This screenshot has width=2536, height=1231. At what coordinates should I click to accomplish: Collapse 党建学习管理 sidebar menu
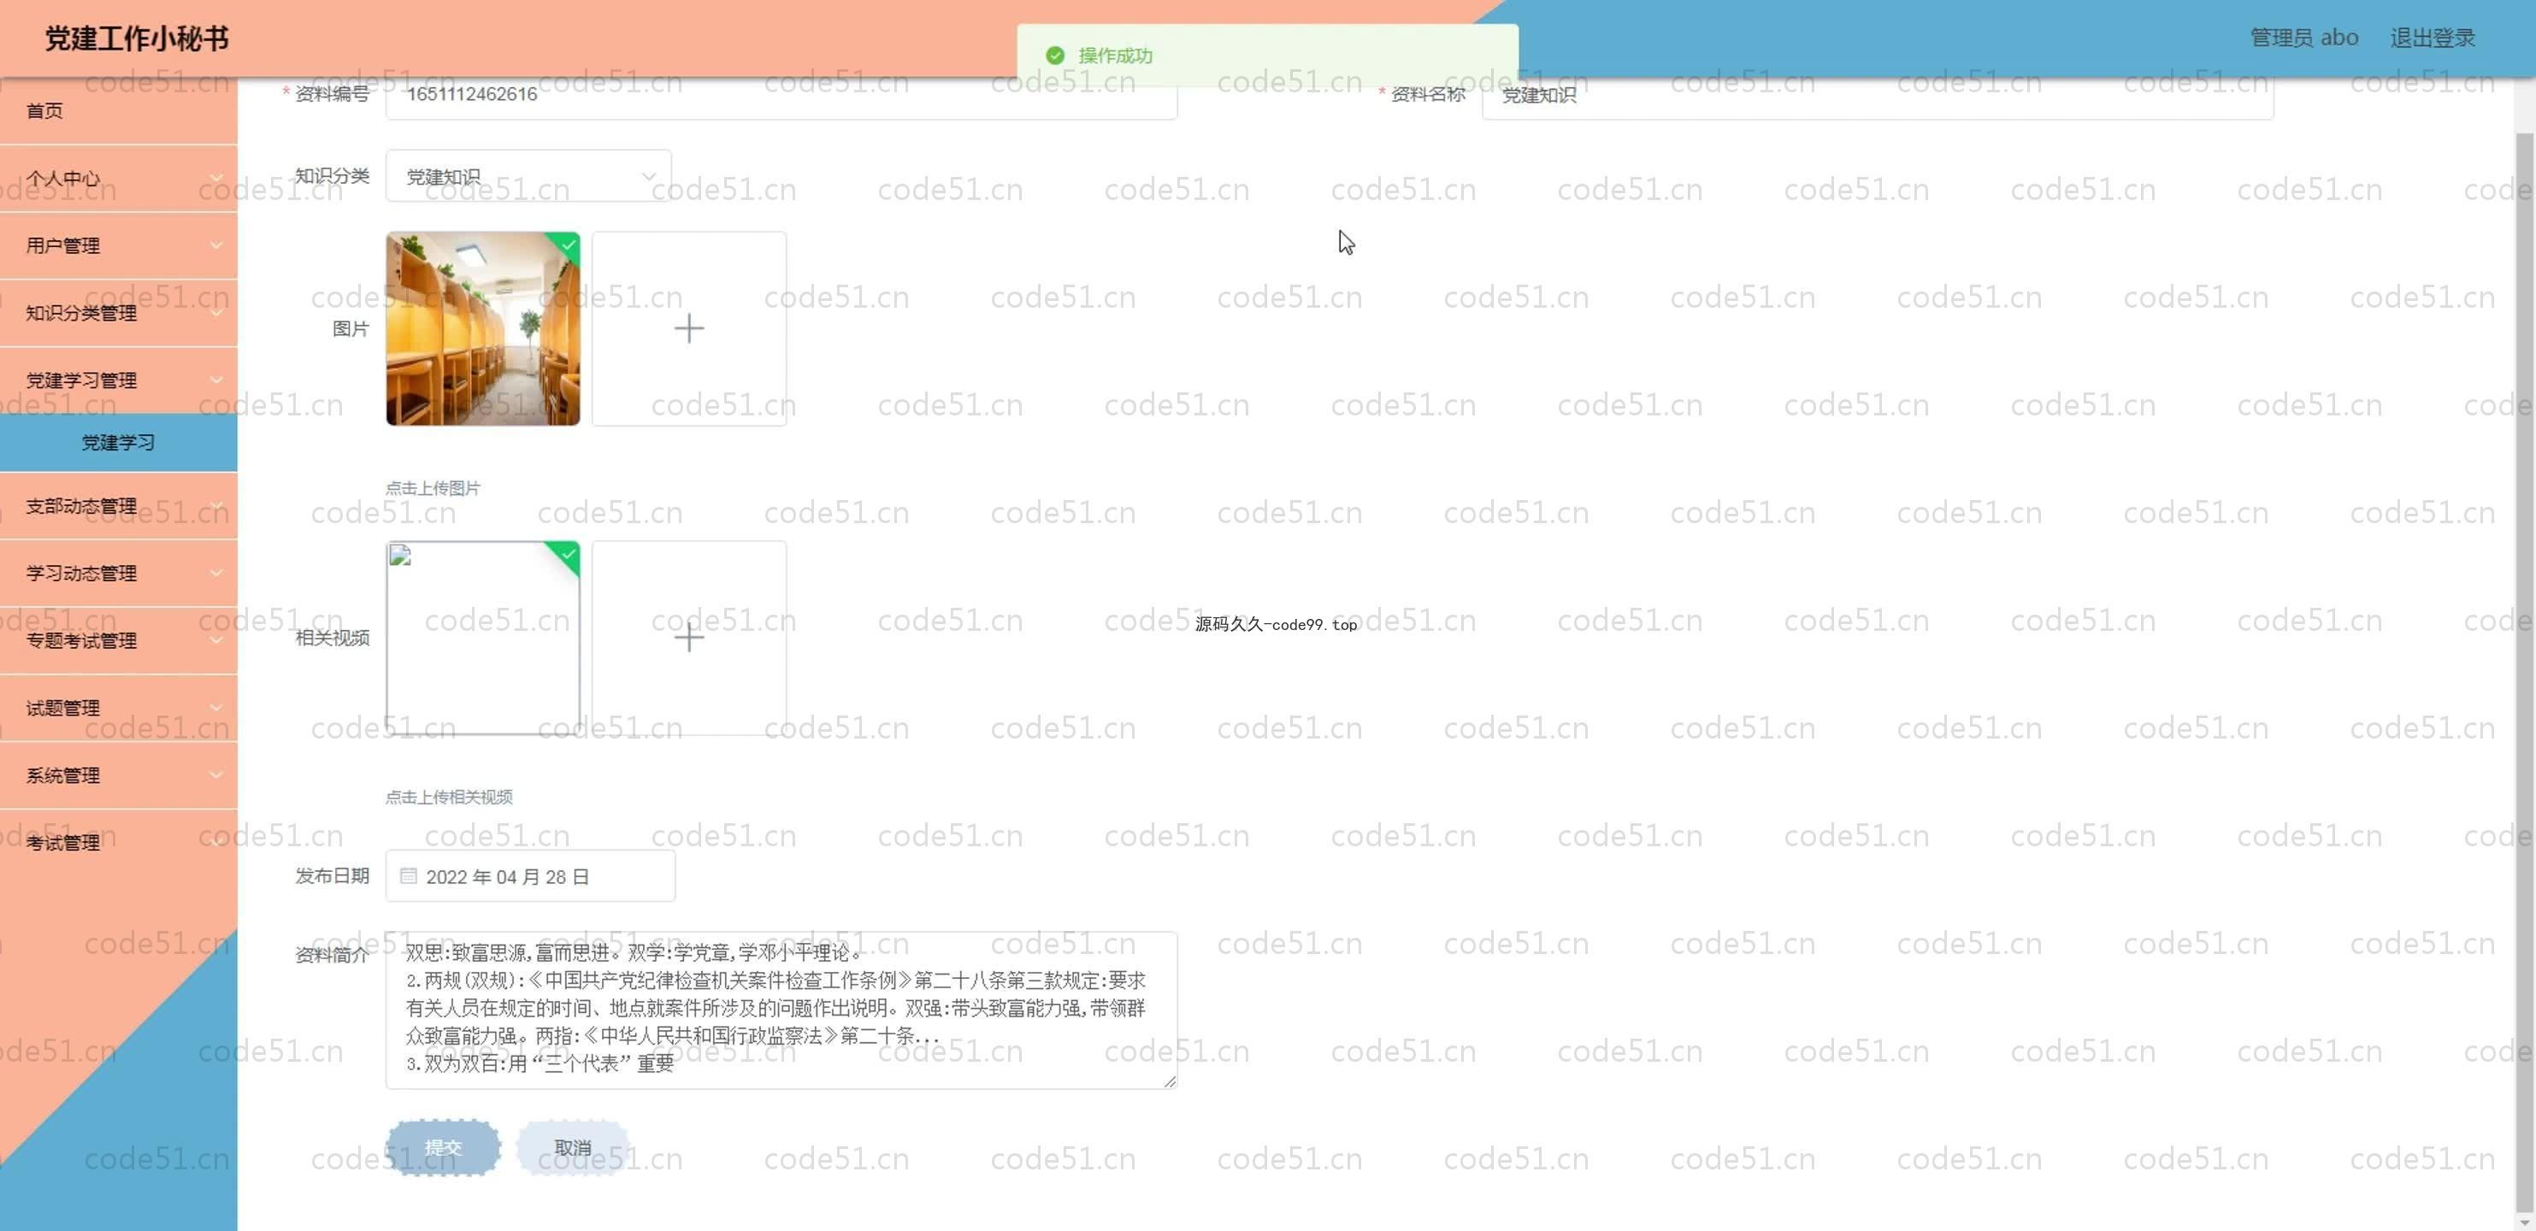click(118, 380)
